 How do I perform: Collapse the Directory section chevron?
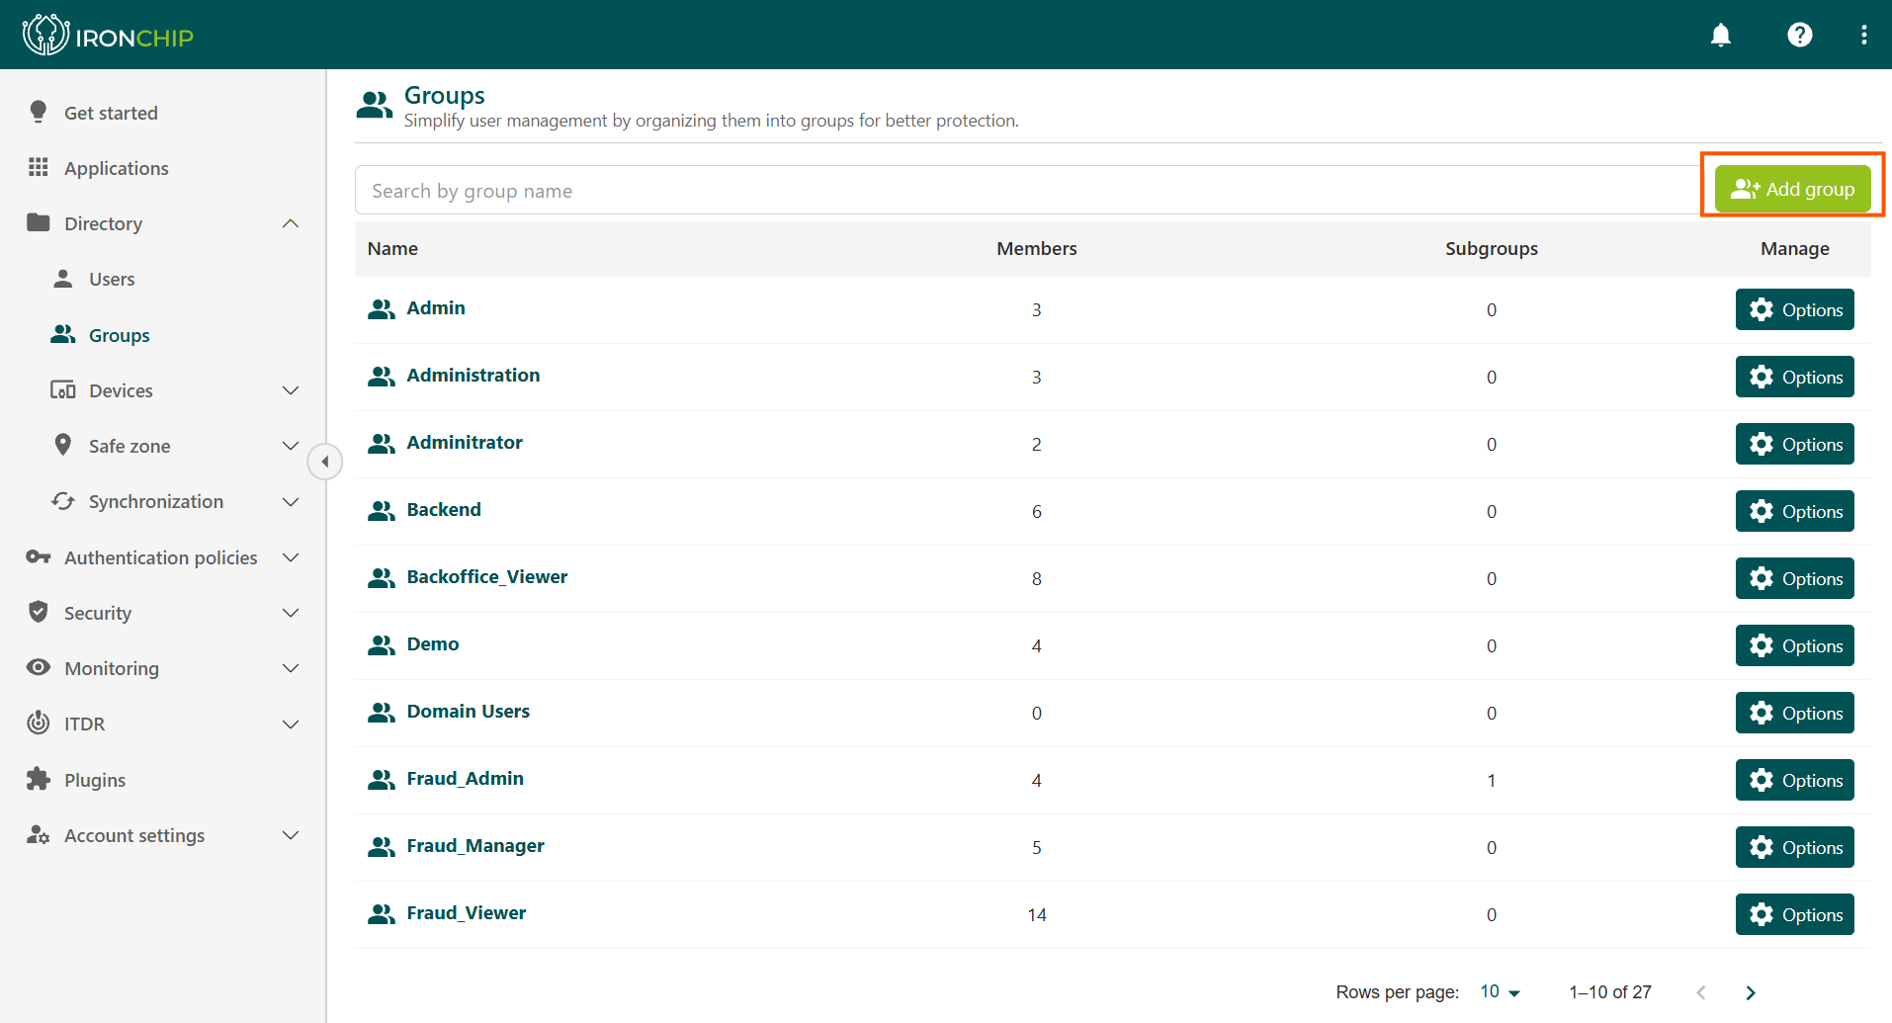point(291,223)
